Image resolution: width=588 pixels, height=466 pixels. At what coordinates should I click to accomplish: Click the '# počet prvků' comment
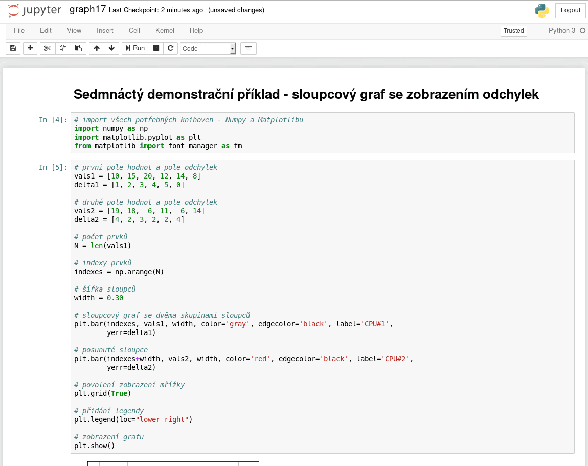point(101,237)
